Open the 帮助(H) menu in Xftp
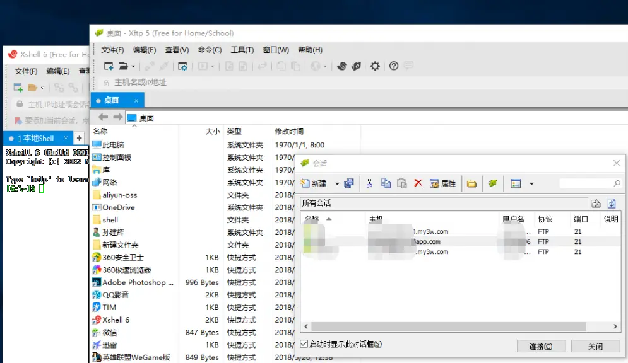Screen dimensions: 628x363 click(311, 50)
